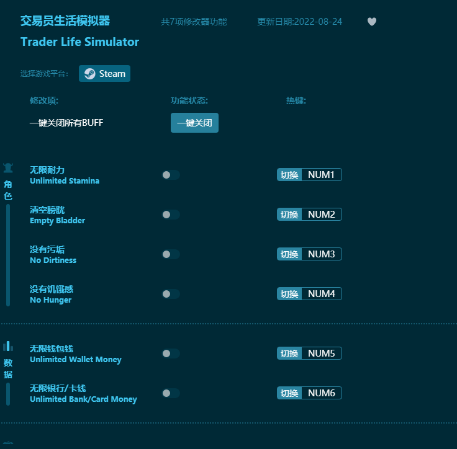The height and width of the screenshot is (449, 457).
Task: Click the 角色 sidebar section label
Action: (8, 190)
